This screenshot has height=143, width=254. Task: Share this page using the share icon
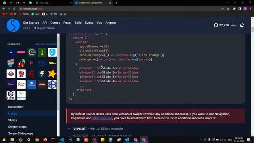[x=223, y=9]
